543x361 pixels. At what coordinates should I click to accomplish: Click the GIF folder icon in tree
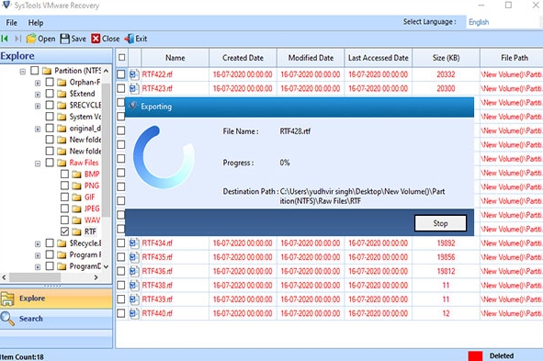pyautogui.click(x=76, y=197)
